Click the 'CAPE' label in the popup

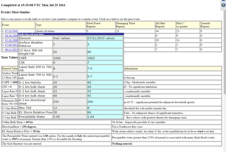pyautogui.click(x=36, y=58)
